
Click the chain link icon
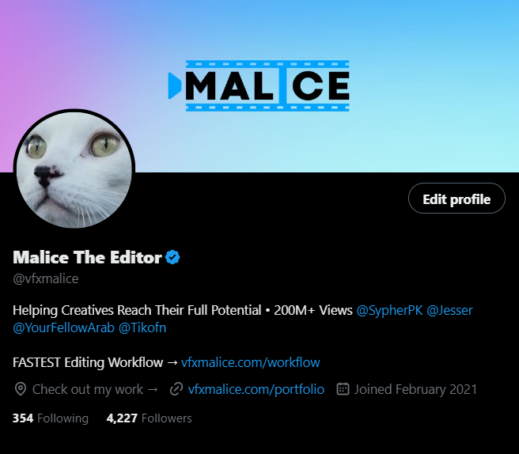176,389
